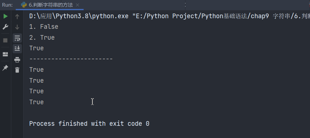Jump up the stack trace with up arrow

click(x=17, y=17)
